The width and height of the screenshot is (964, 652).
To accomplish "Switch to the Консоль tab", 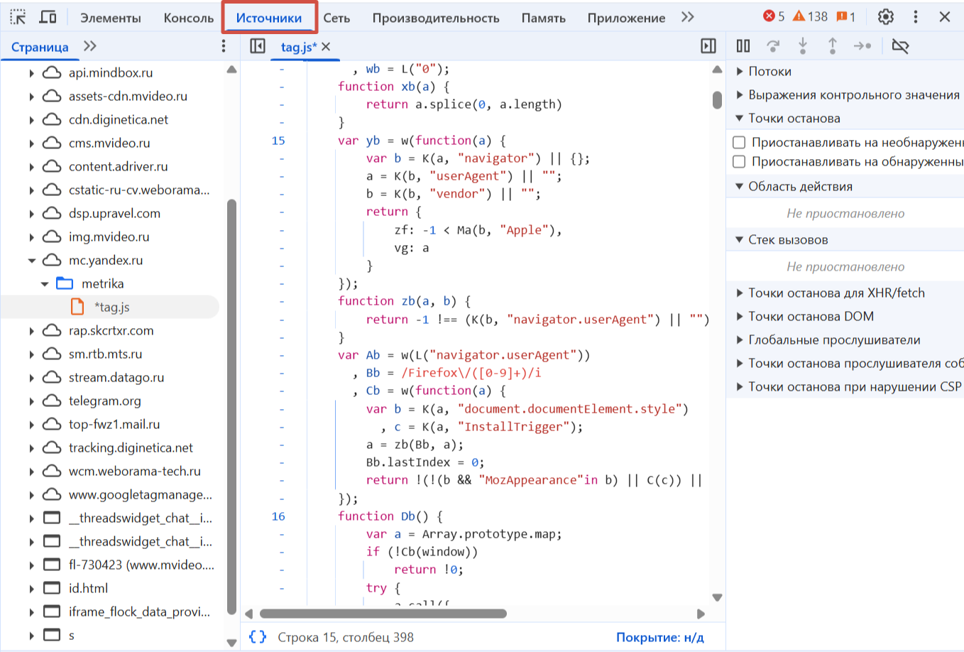I will (x=188, y=18).
